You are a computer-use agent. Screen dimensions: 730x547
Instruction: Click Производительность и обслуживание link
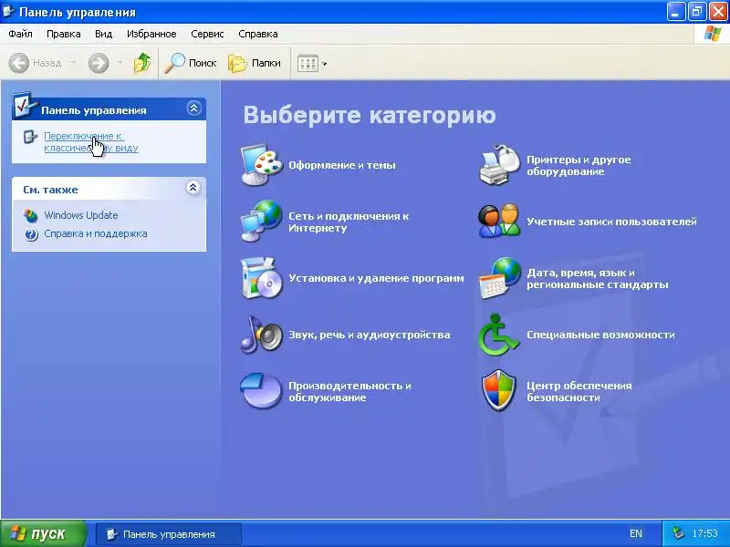pyautogui.click(x=349, y=391)
